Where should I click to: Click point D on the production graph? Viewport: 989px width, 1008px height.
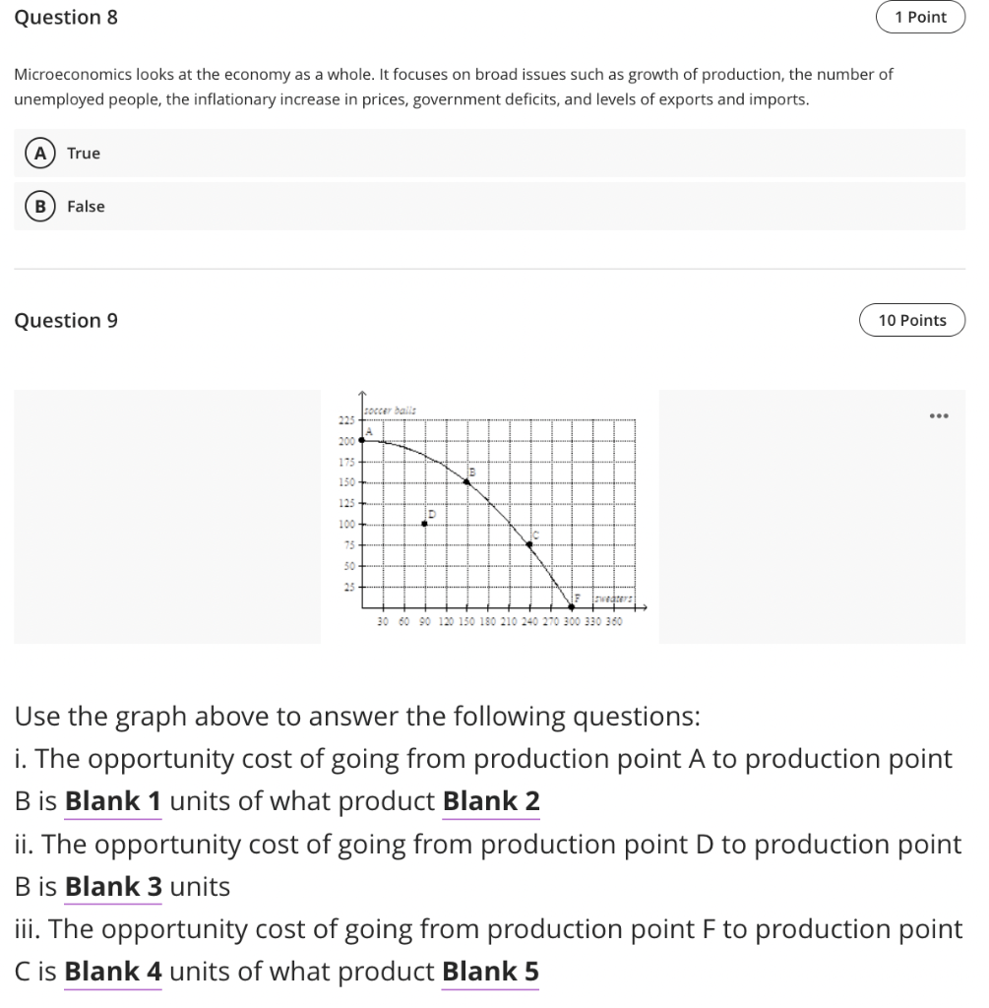pyautogui.click(x=424, y=524)
